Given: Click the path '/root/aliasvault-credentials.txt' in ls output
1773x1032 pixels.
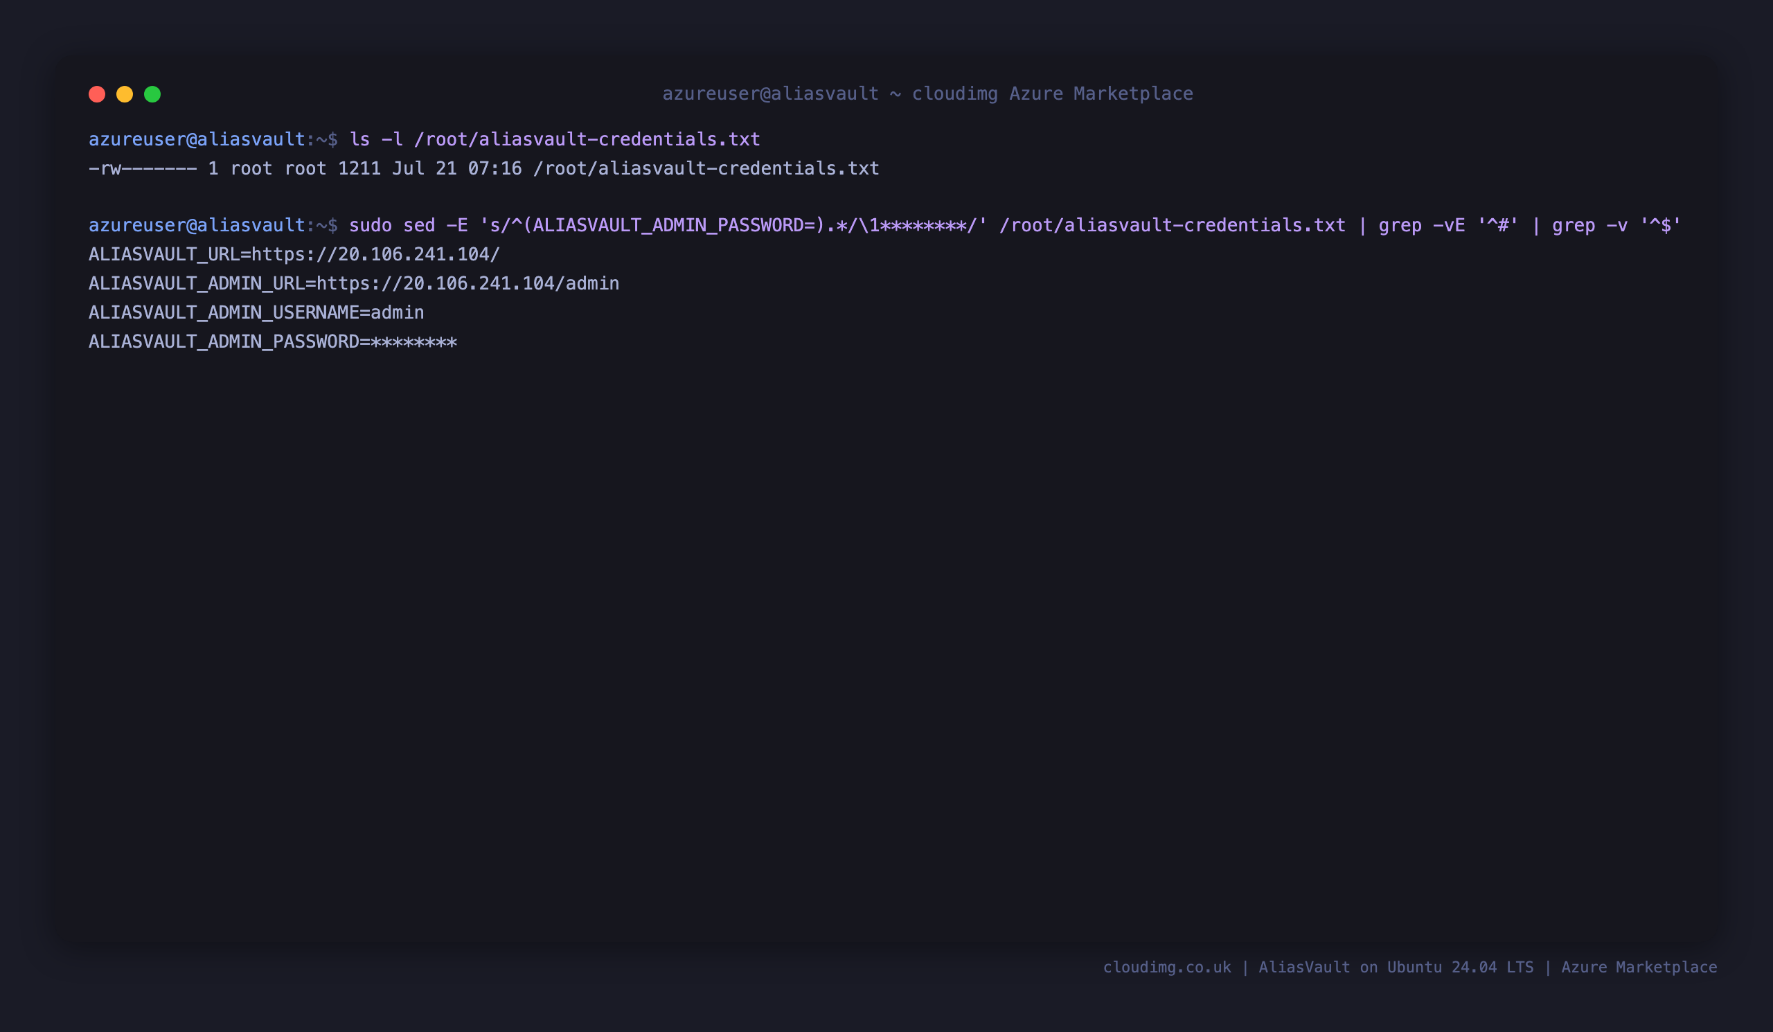Looking at the screenshot, I should pyautogui.click(x=706, y=169).
